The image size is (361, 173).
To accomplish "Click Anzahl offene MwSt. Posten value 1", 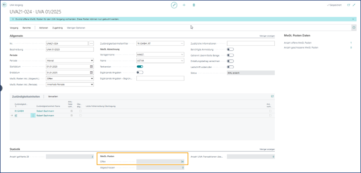I will click(x=351, y=43).
